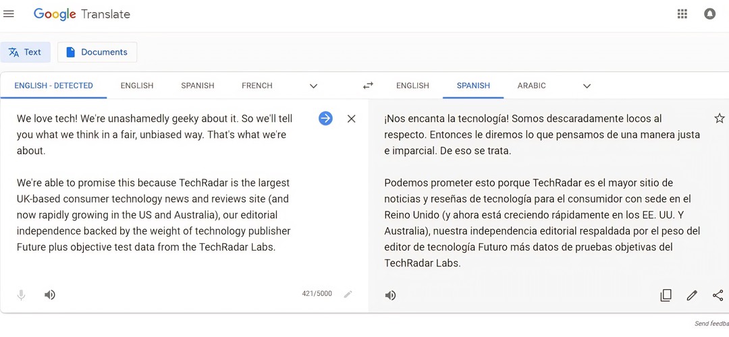Viewport: 729px width, 337px height.
Task: Copy the translation to clipboard
Action: [666, 295]
